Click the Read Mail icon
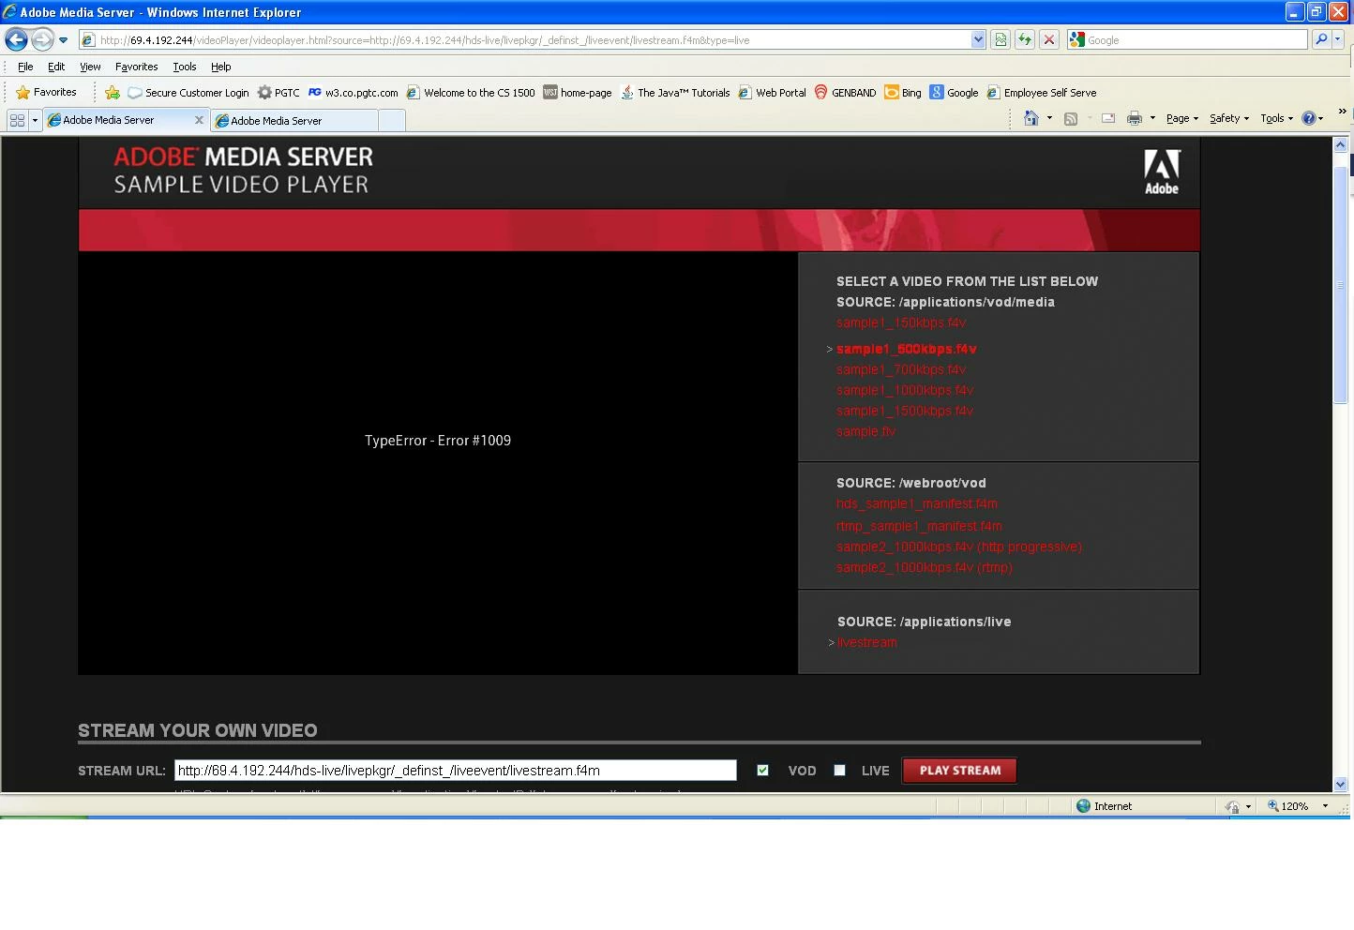The height and width of the screenshot is (930, 1354). click(x=1108, y=118)
